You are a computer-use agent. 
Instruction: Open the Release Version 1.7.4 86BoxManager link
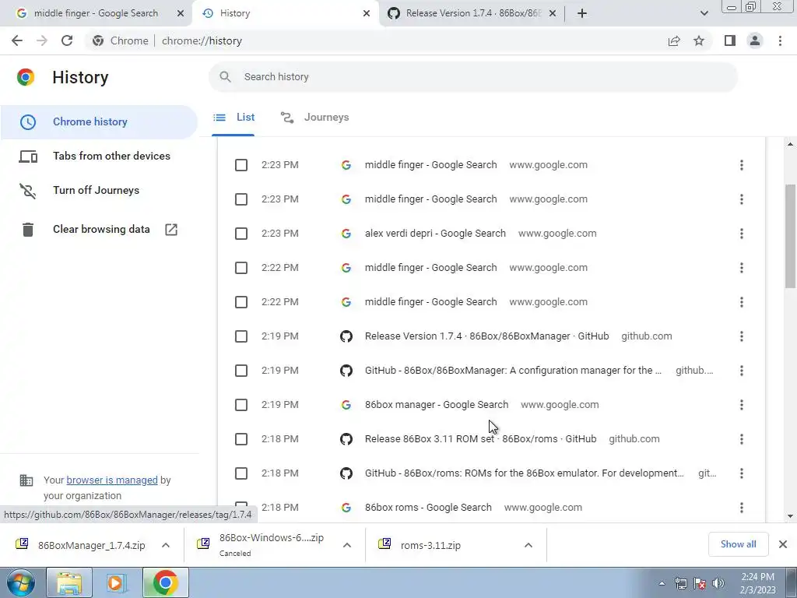(487, 336)
